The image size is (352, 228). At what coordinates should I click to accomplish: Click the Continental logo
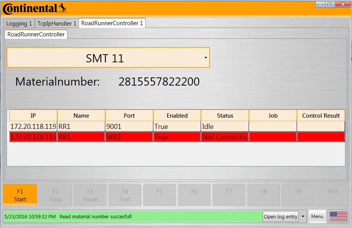click(34, 9)
